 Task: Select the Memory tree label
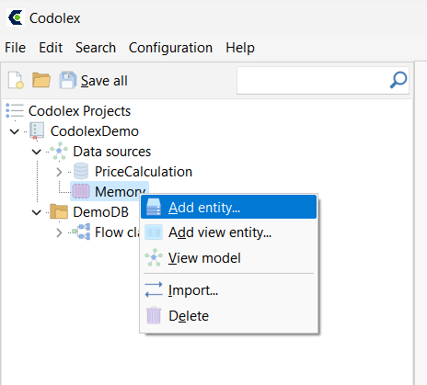[120, 192]
